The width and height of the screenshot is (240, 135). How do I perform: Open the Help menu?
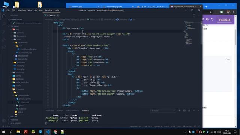click(x=57, y=10)
